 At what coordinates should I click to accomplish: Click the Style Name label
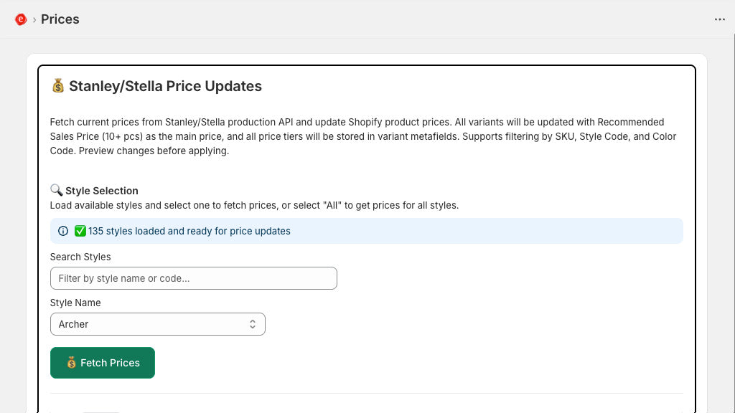75,303
